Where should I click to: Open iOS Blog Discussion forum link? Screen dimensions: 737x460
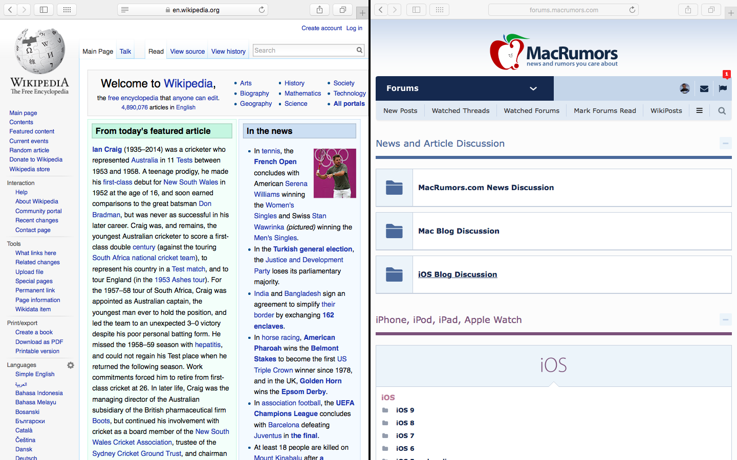click(458, 274)
